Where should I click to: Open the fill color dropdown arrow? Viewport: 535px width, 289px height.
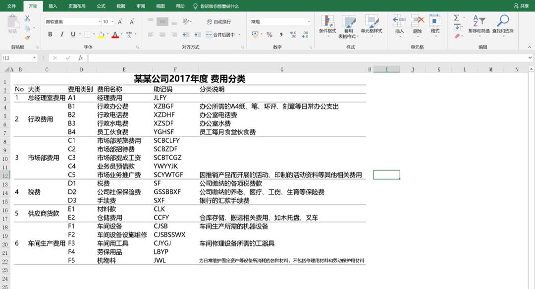coord(107,34)
